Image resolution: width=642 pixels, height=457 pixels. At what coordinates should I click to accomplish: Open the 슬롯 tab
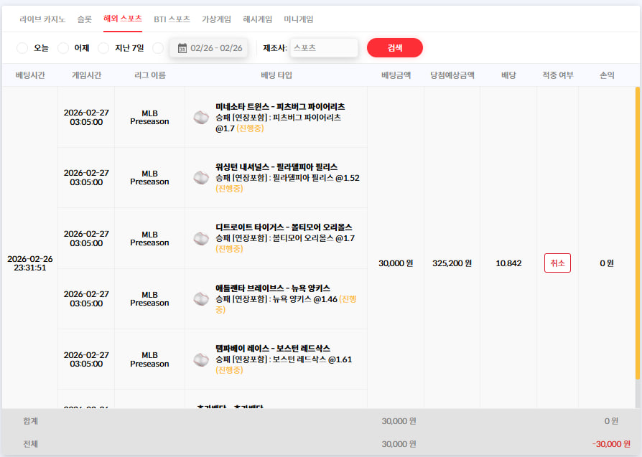click(x=84, y=19)
